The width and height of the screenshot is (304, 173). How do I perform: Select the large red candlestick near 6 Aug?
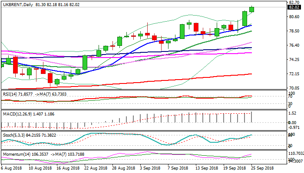(15, 65)
